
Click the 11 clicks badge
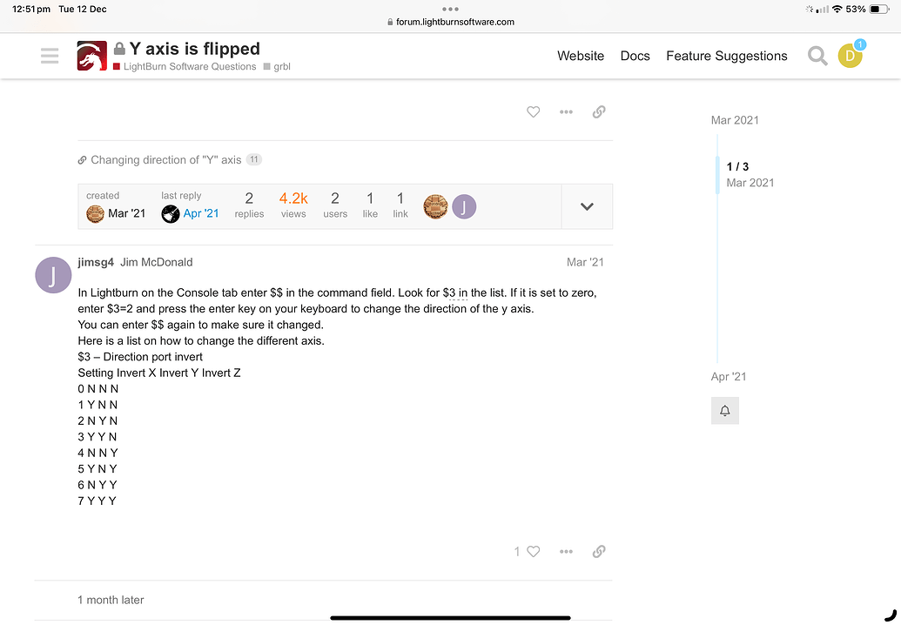pyautogui.click(x=254, y=159)
